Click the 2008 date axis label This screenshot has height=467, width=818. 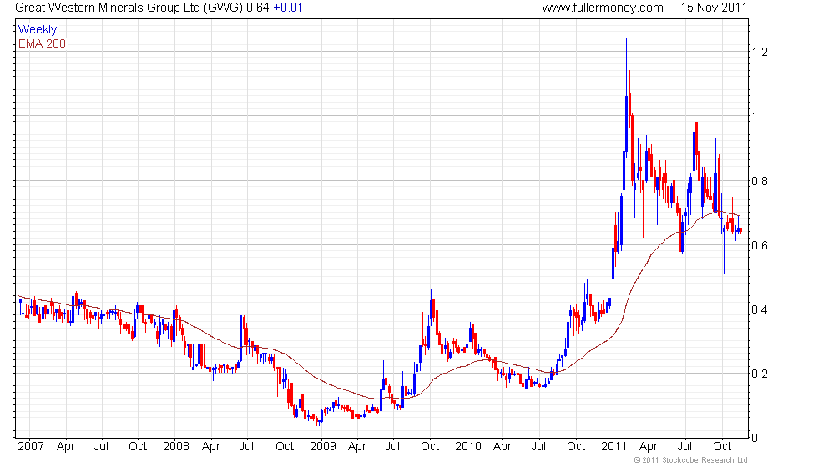click(x=176, y=447)
